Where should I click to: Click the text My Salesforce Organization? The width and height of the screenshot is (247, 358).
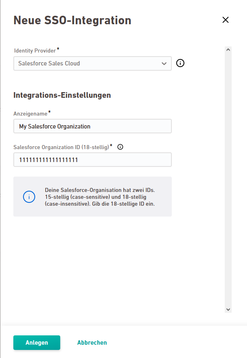pyautogui.click(x=55, y=126)
